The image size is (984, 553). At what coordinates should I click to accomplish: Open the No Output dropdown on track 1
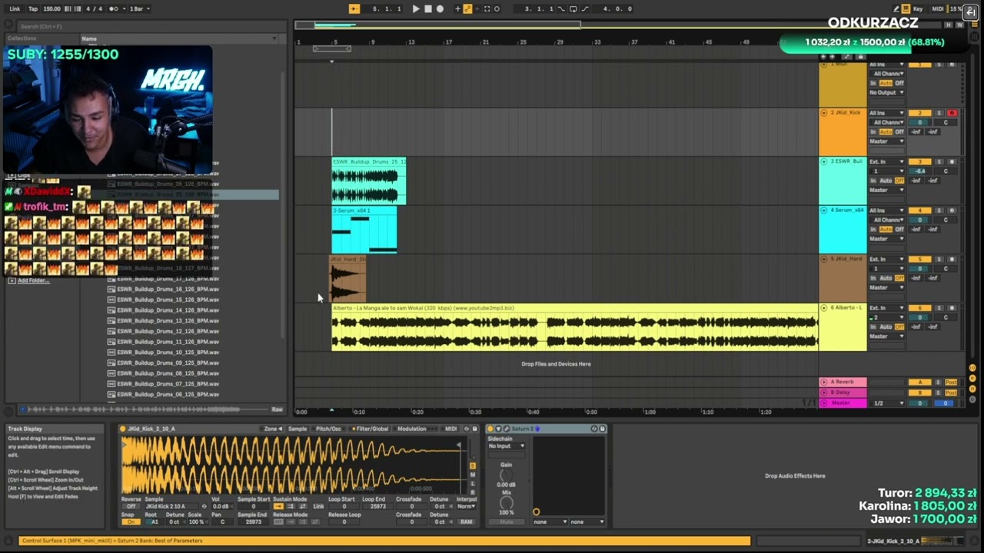pyautogui.click(x=887, y=93)
